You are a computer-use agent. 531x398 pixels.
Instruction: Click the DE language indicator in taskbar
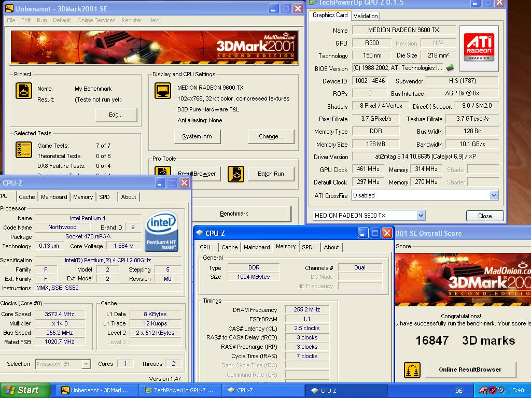pyautogui.click(x=459, y=391)
